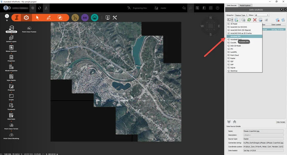The image size is (287, 155).
Task: Choose the select arrow tool
Action: click(x=38, y=18)
